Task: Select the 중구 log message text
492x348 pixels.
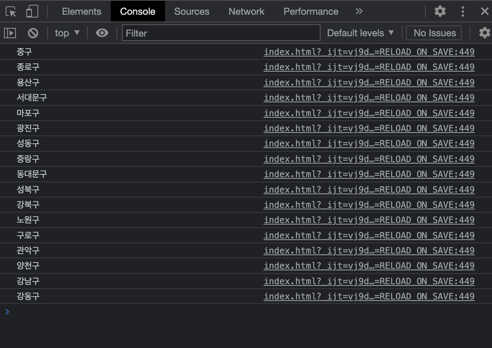Action: click(24, 52)
